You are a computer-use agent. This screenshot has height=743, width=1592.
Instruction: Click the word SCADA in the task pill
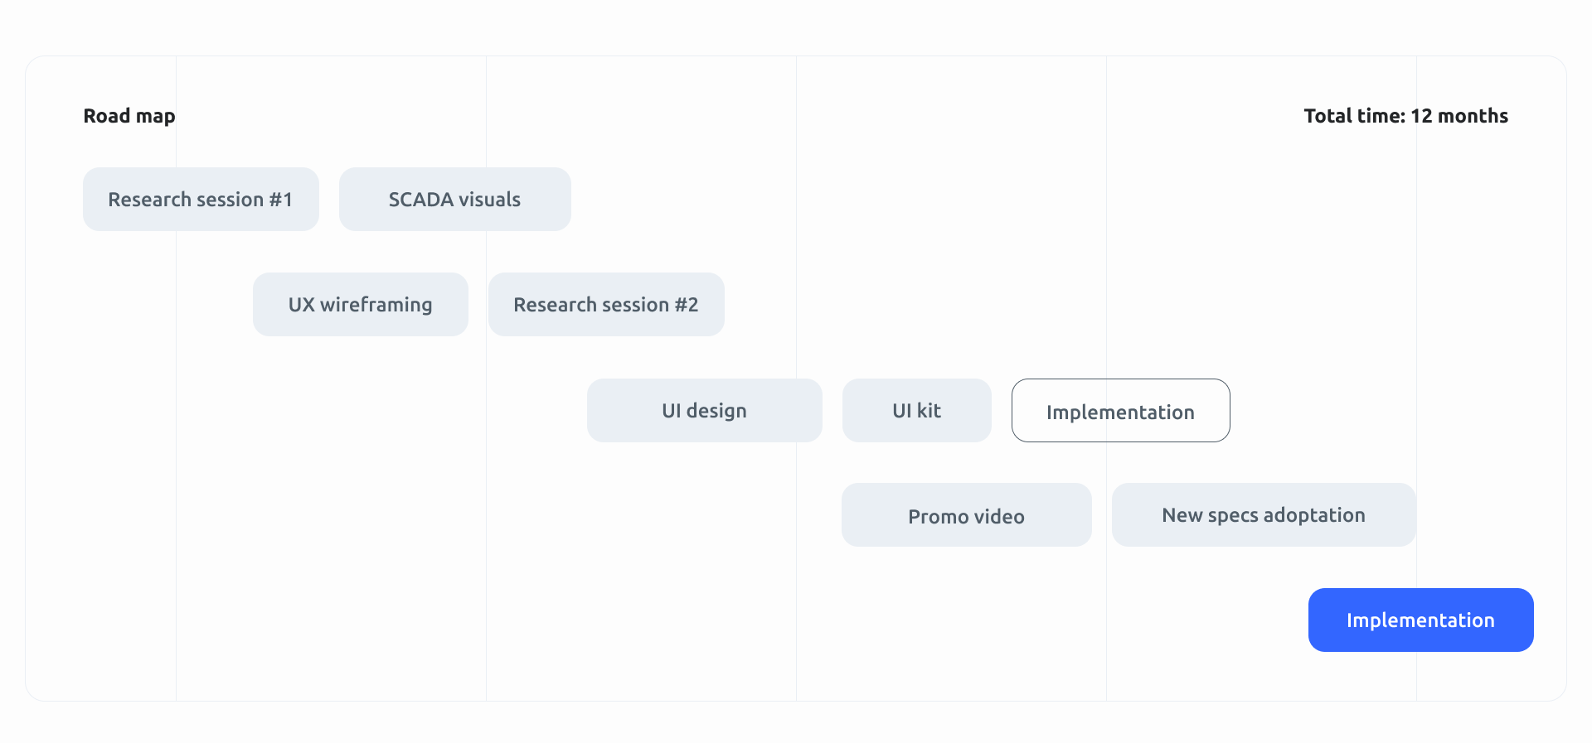pos(420,200)
